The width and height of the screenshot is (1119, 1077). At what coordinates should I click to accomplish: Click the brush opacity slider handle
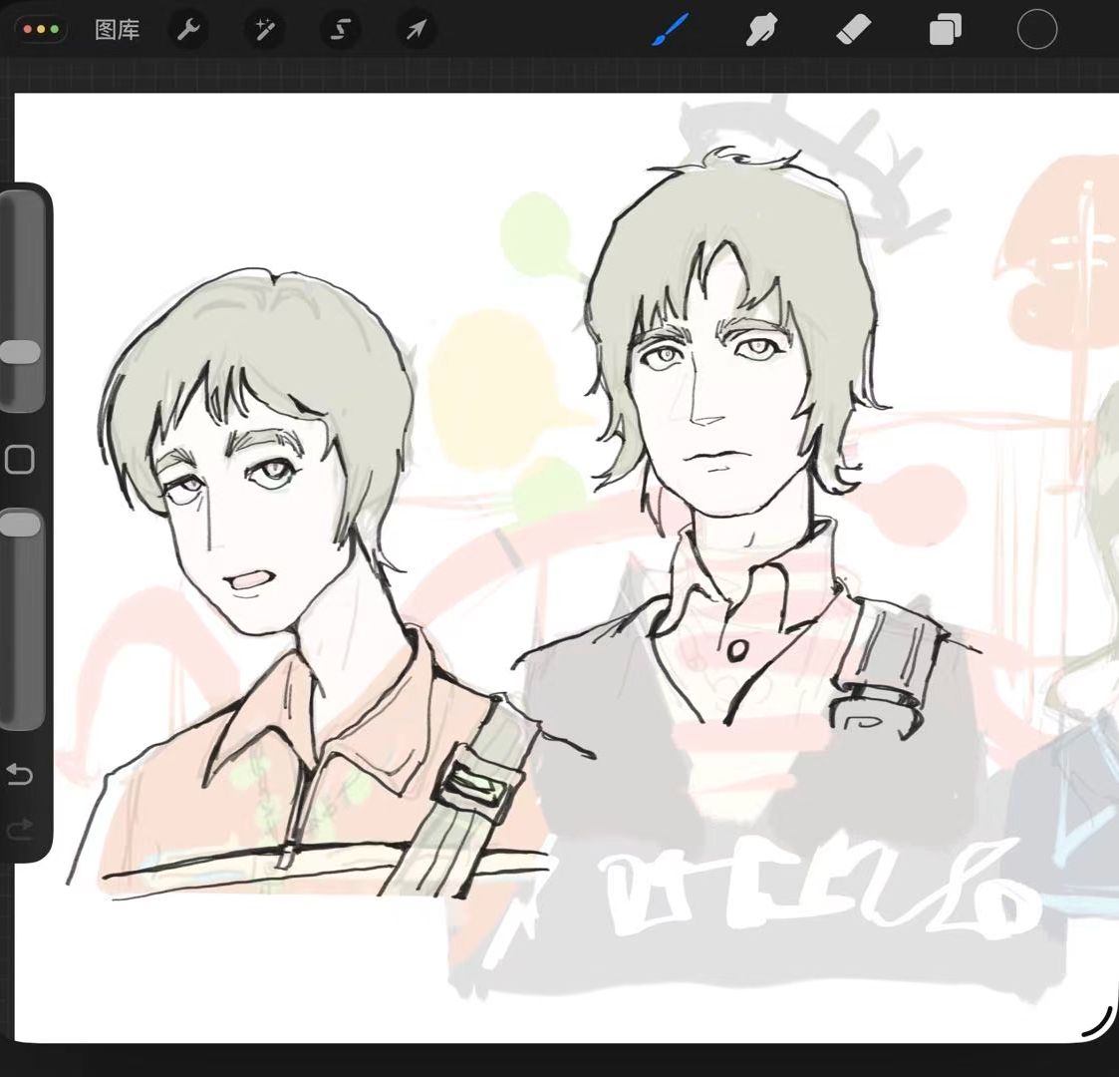point(20,526)
